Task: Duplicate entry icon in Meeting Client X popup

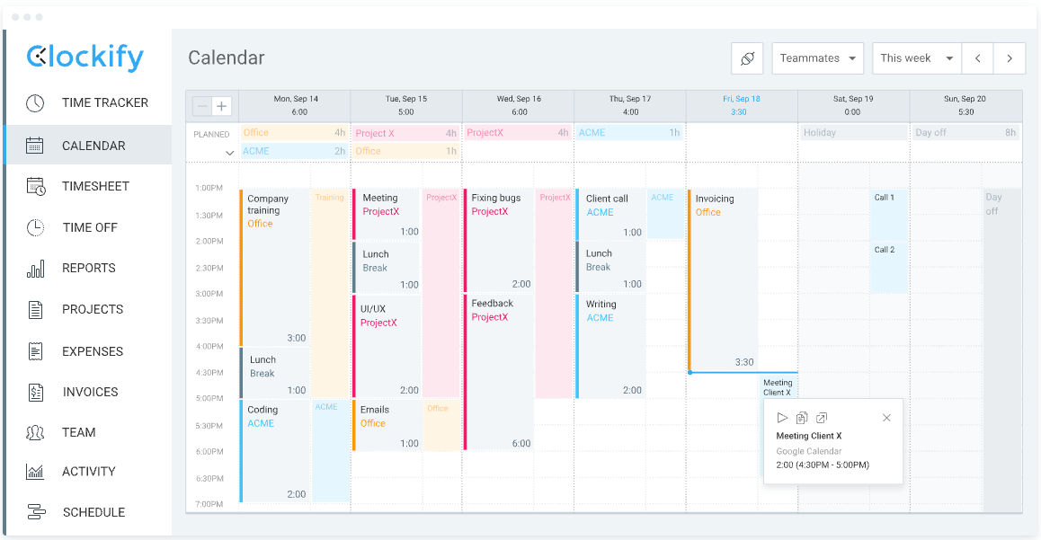Action: pos(802,418)
